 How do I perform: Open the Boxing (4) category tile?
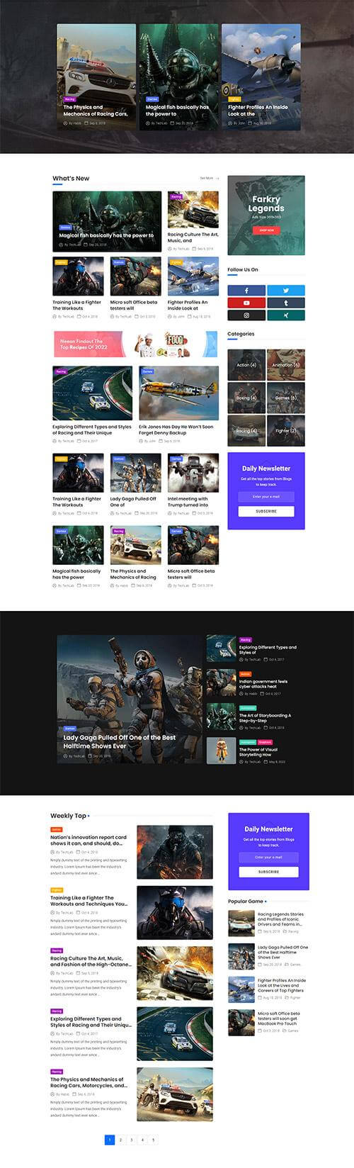(246, 398)
